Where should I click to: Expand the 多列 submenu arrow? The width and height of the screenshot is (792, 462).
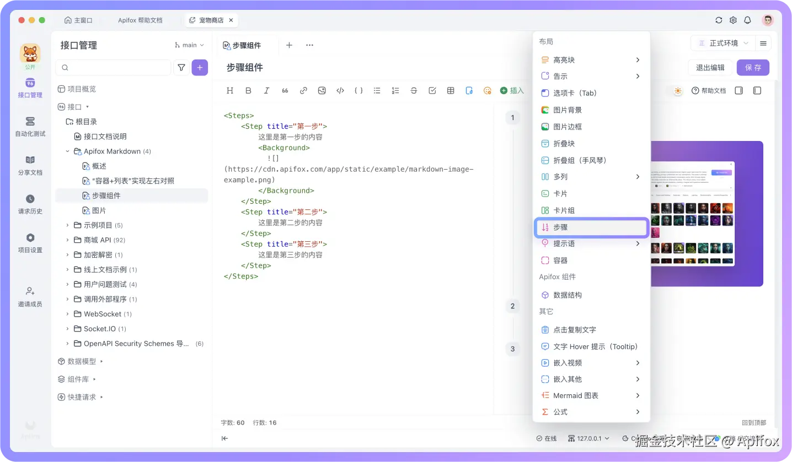(x=638, y=177)
